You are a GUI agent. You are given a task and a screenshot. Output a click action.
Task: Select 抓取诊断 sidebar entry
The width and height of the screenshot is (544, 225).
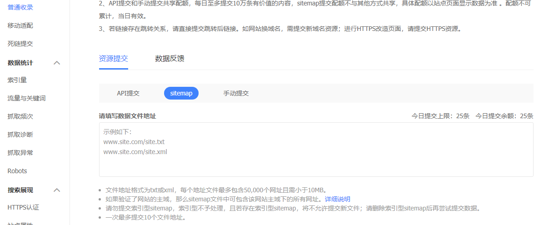[20, 135]
